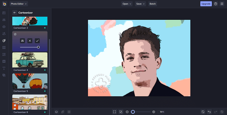Click the layers icon in bottom bar
This screenshot has height=115, width=227.
(56, 112)
